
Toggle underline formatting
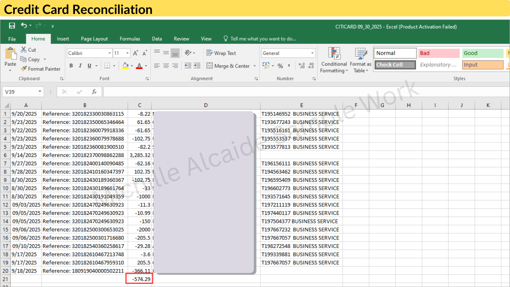(89, 66)
